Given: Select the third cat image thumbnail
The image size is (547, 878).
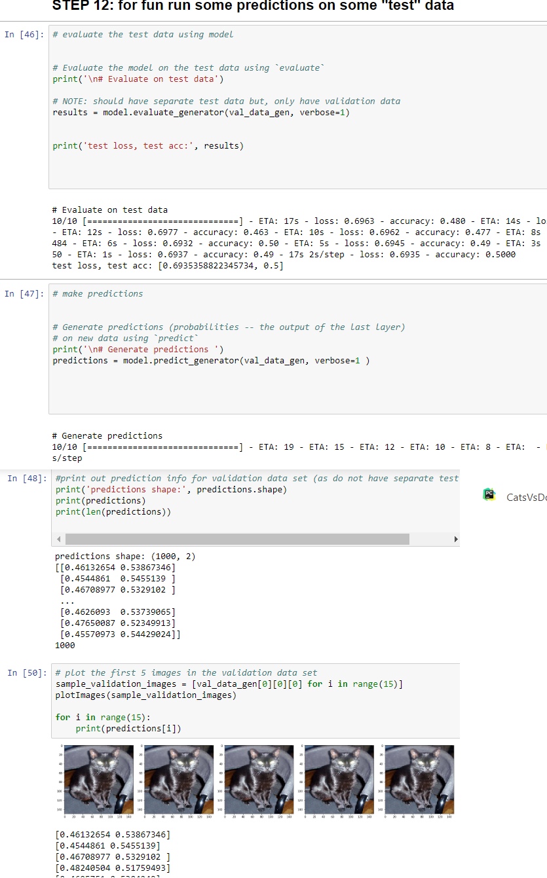Looking at the screenshot, I should coord(257,778).
